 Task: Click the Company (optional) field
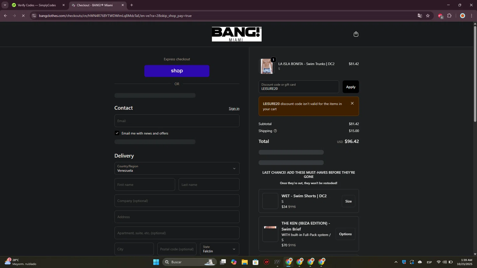[x=177, y=201]
